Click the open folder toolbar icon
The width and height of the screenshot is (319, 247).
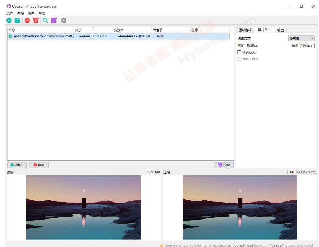click(x=17, y=20)
